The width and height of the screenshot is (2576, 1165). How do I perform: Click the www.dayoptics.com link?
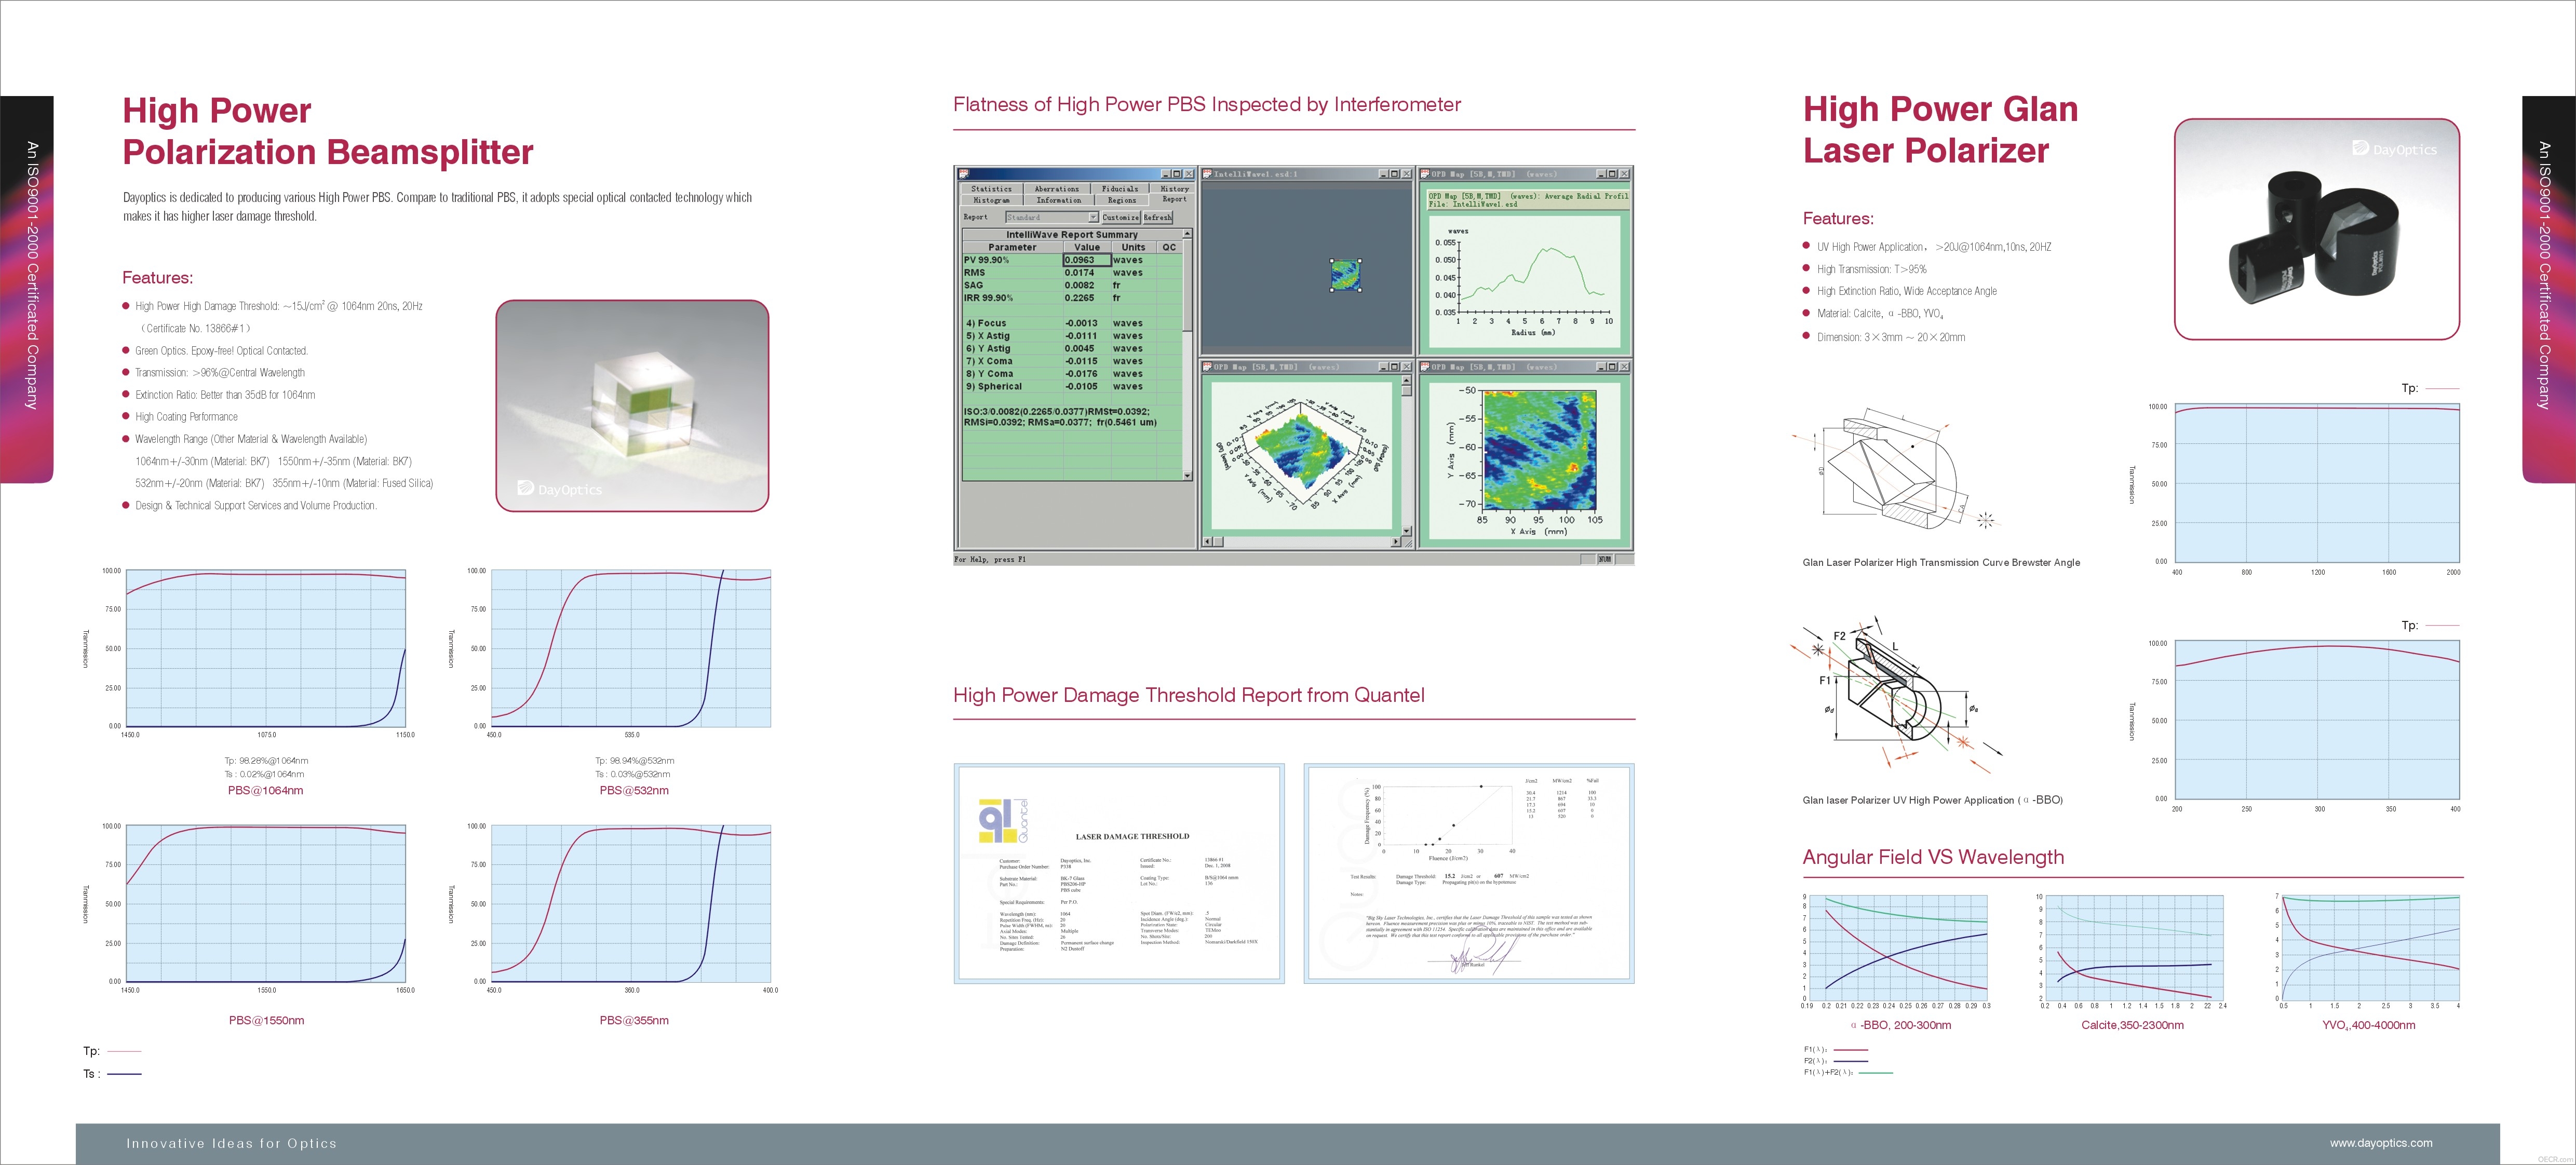pyautogui.click(x=2381, y=1143)
